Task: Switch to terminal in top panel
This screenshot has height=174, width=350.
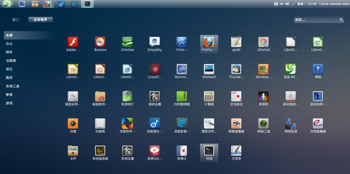Action: [x=87, y=4]
